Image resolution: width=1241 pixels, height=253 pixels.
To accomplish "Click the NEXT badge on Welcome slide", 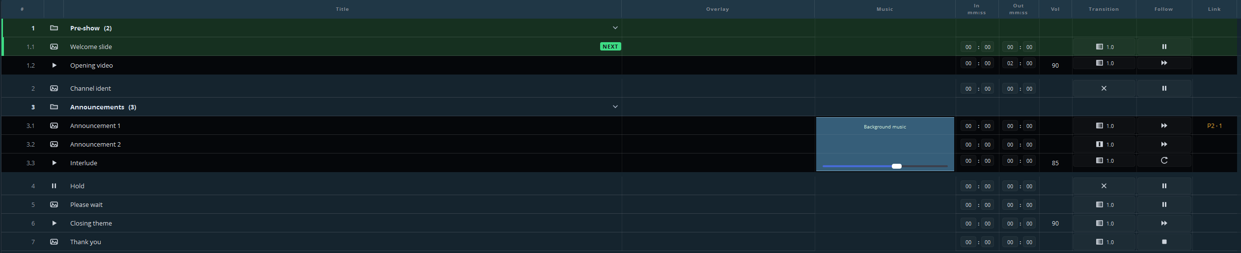I will pyautogui.click(x=610, y=47).
